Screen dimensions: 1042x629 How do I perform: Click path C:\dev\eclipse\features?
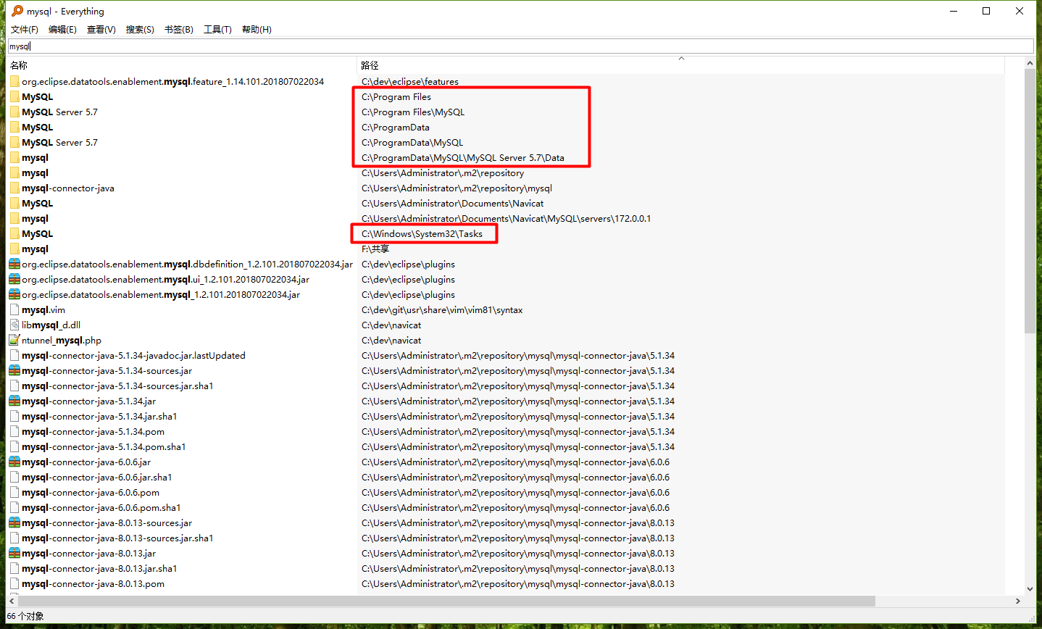point(410,81)
